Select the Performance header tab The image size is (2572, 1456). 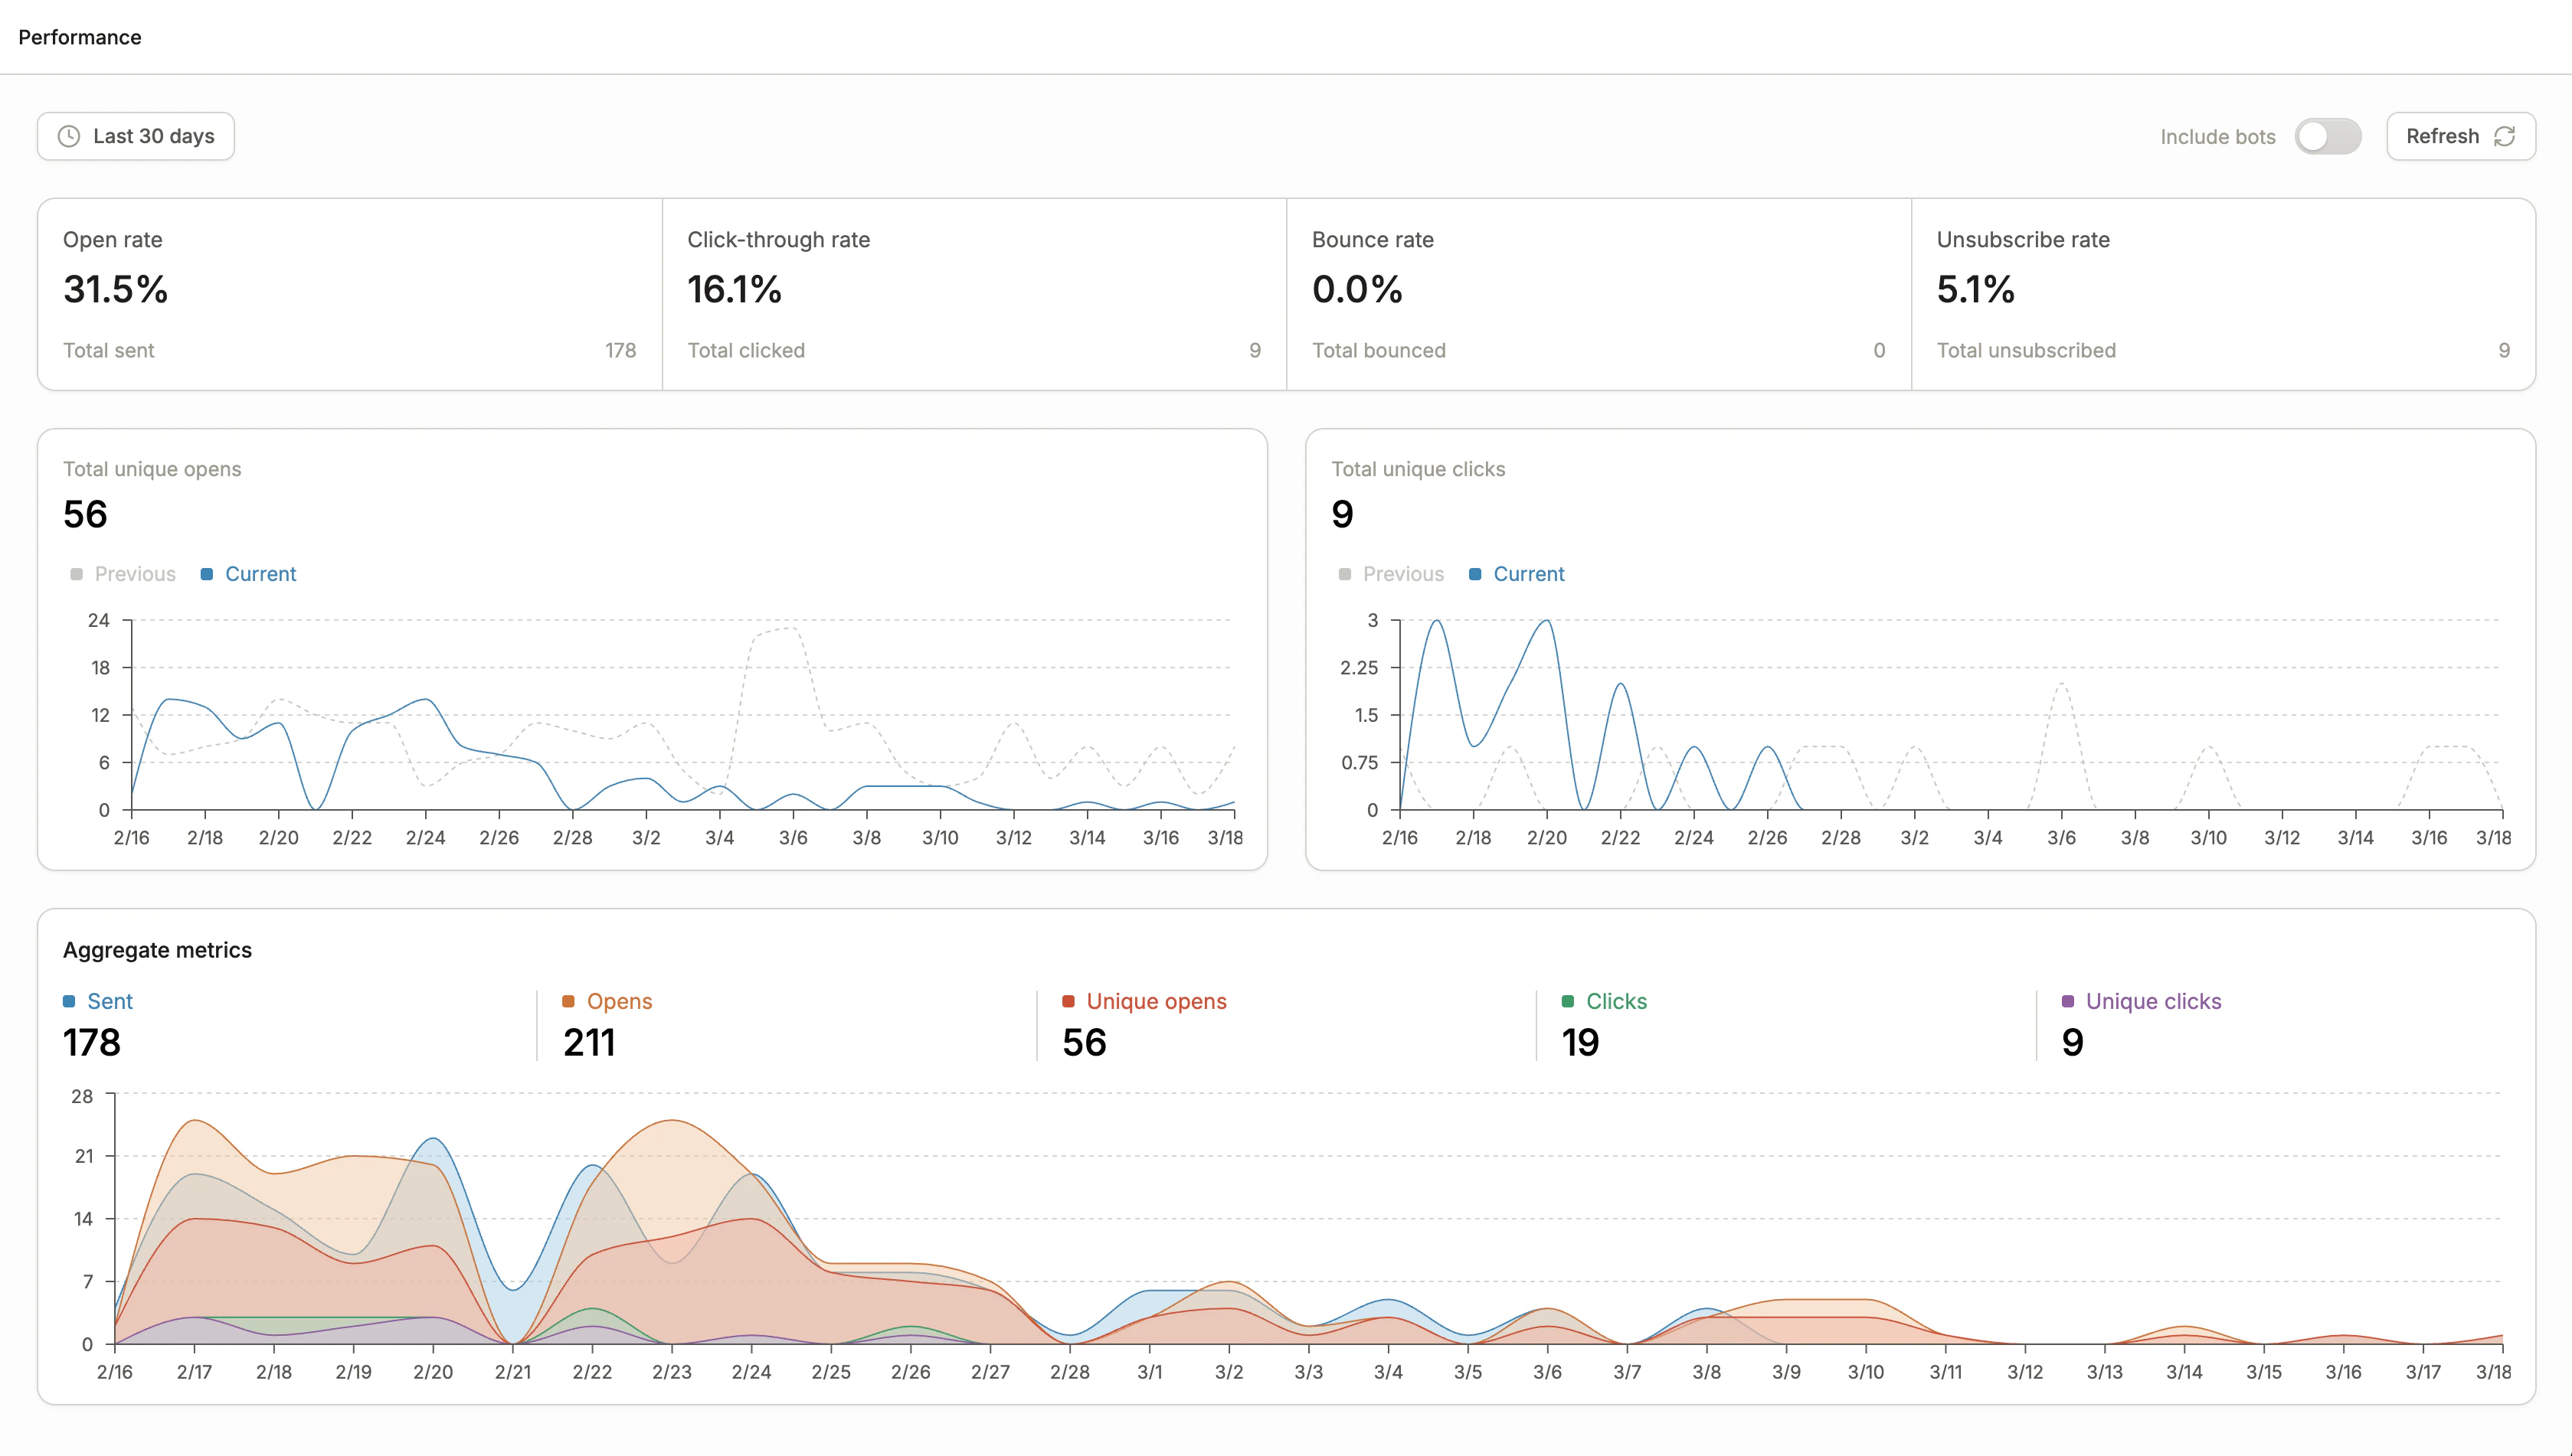79,37
